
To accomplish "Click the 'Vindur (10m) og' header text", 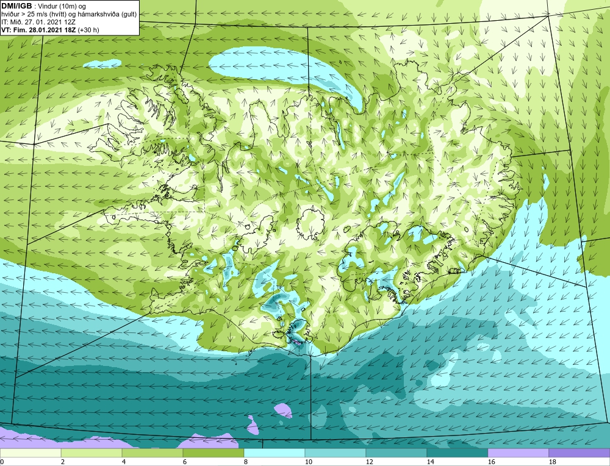I will [62, 6].
